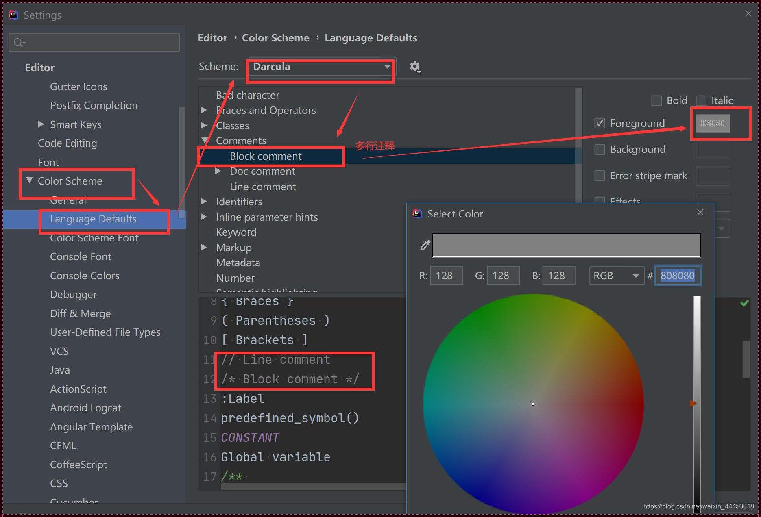The image size is (761, 517).
Task: Click the hex color field 808080
Action: (x=678, y=276)
